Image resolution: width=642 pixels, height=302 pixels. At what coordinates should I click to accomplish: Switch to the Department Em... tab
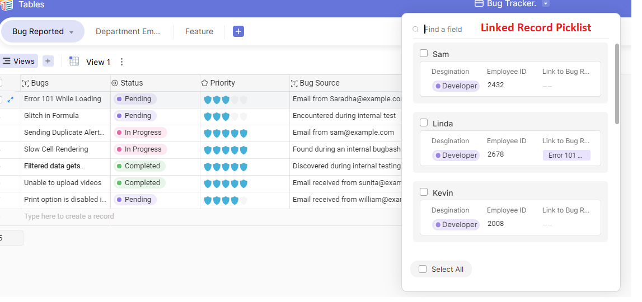pyautogui.click(x=128, y=31)
